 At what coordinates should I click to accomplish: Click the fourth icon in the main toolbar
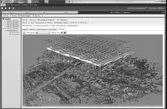(14, 8)
